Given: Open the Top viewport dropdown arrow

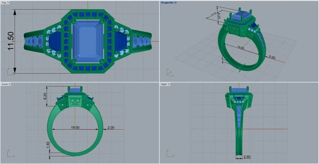Looking at the screenshot, I should click(x=9, y=2).
